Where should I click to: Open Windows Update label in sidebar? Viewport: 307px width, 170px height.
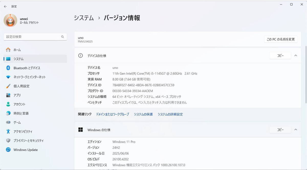26,150
